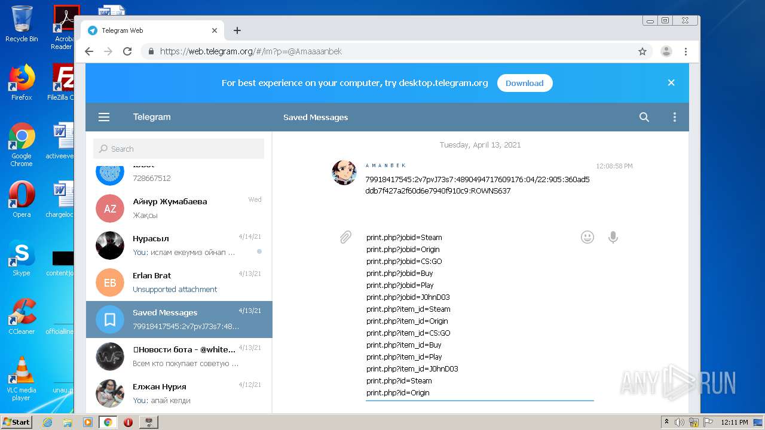Viewport: 765px width, 430px height.
Task: Launch VLC media player shortcut
Action: pyautogui.click(x=22, y=379)
